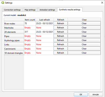Select River nodes last refresh timestamp cell
Image resolution: width=105 pixels, height=97 pixels.
tap(45, 23)
